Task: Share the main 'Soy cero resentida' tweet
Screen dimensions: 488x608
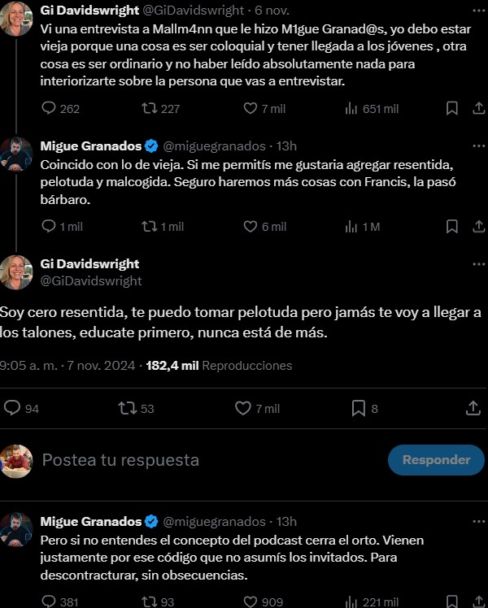Action: 473,408
